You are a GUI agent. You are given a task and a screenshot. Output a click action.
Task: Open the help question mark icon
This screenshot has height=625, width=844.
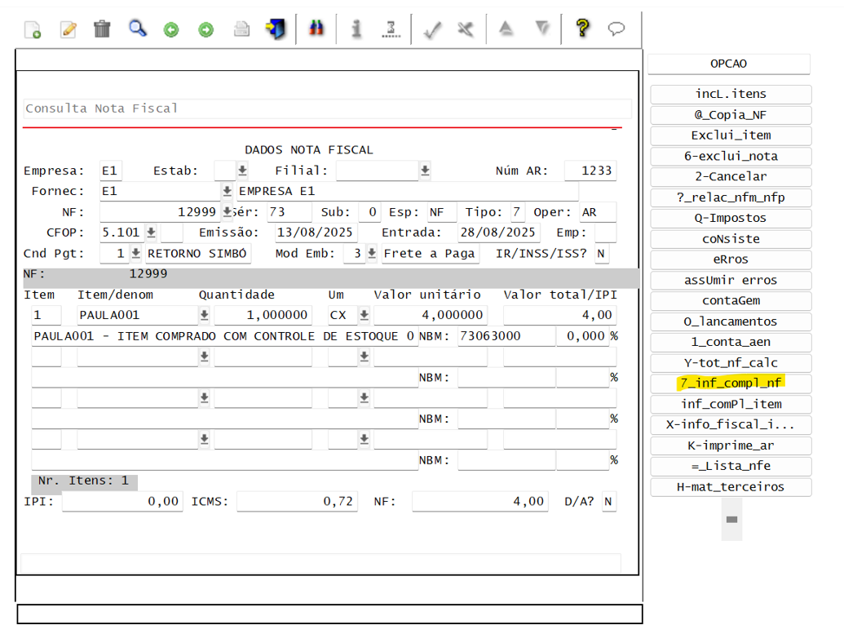[x=582, y=27]
